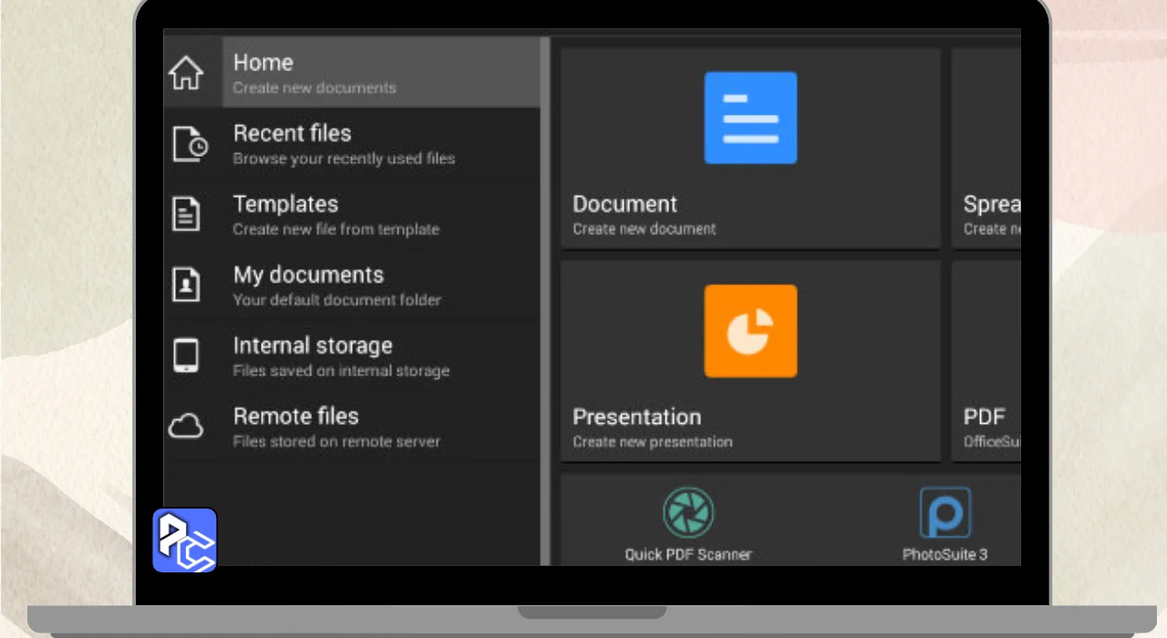The image size is (1167, 638).
Task: Open Remote files section
Action: (x=352, y=426)
